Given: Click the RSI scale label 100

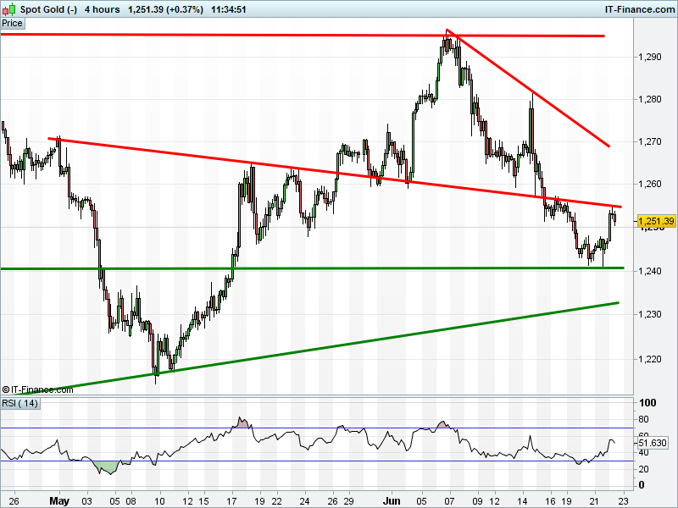Looking at the screenshot, I should 647,403.
